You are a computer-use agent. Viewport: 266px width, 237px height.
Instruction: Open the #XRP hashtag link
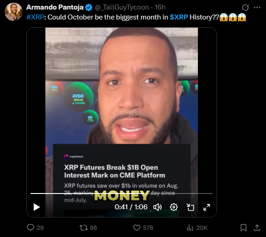35,17
